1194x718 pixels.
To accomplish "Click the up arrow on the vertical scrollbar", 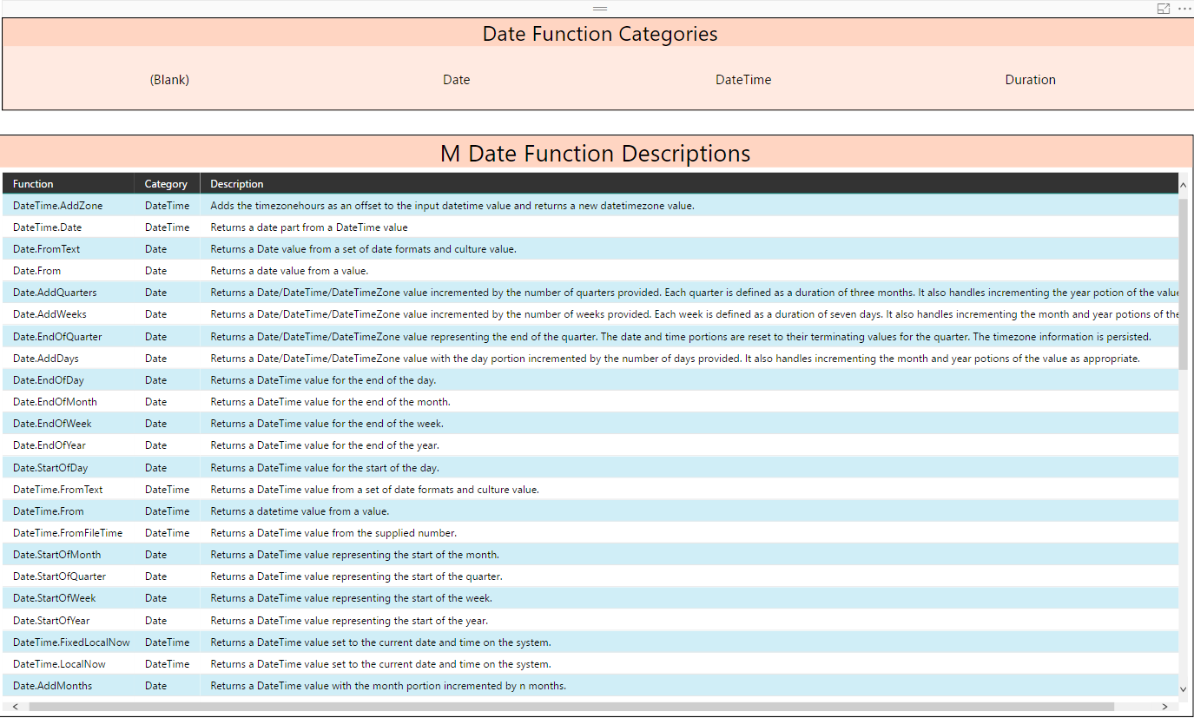I will (x=1183, y=183).
